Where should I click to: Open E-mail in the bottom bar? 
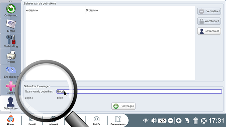[x=32, y=120]
